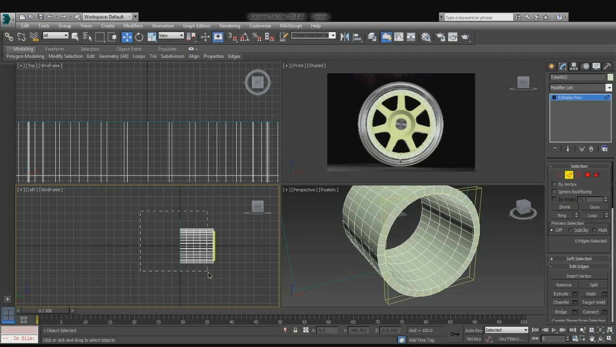The image size is (616, 347).
Task: Activate the Select Object arrow tool
Action: (75, 37)
